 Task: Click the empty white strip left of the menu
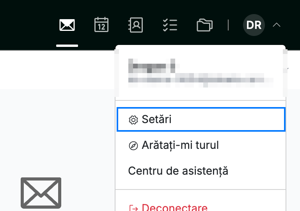pos(57,70)
